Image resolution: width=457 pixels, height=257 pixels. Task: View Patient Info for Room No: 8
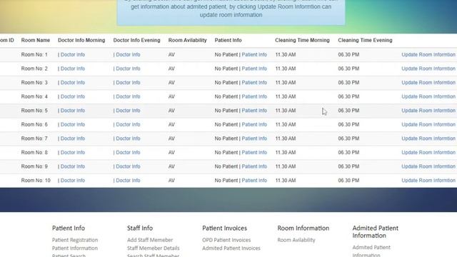tap(254, 152)
